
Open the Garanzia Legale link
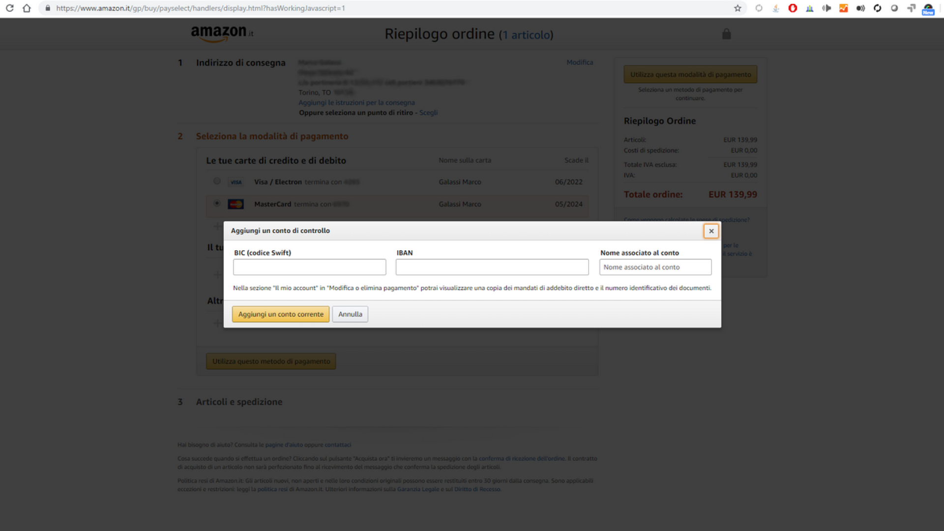[418, 489]
